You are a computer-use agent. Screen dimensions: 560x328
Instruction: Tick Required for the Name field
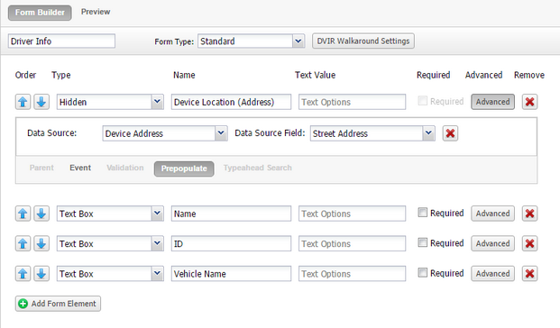(x=423, y=213)
